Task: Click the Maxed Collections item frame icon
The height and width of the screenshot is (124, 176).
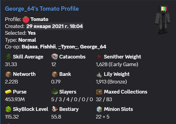Action: tap(99, 92)
